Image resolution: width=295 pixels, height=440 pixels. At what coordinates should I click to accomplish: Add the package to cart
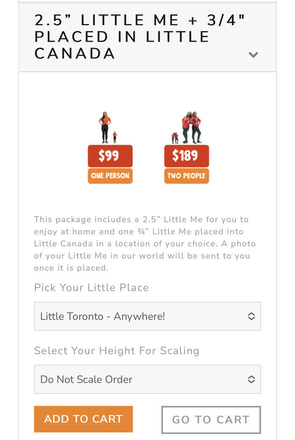(83, 419)
